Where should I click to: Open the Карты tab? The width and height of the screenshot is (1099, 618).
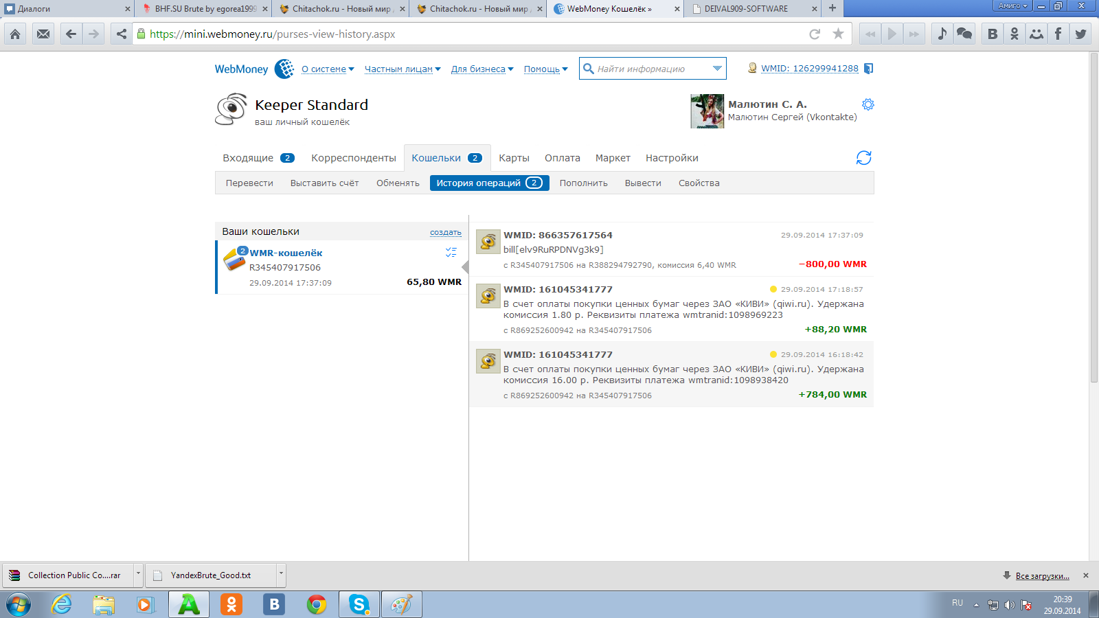point(514,158)
